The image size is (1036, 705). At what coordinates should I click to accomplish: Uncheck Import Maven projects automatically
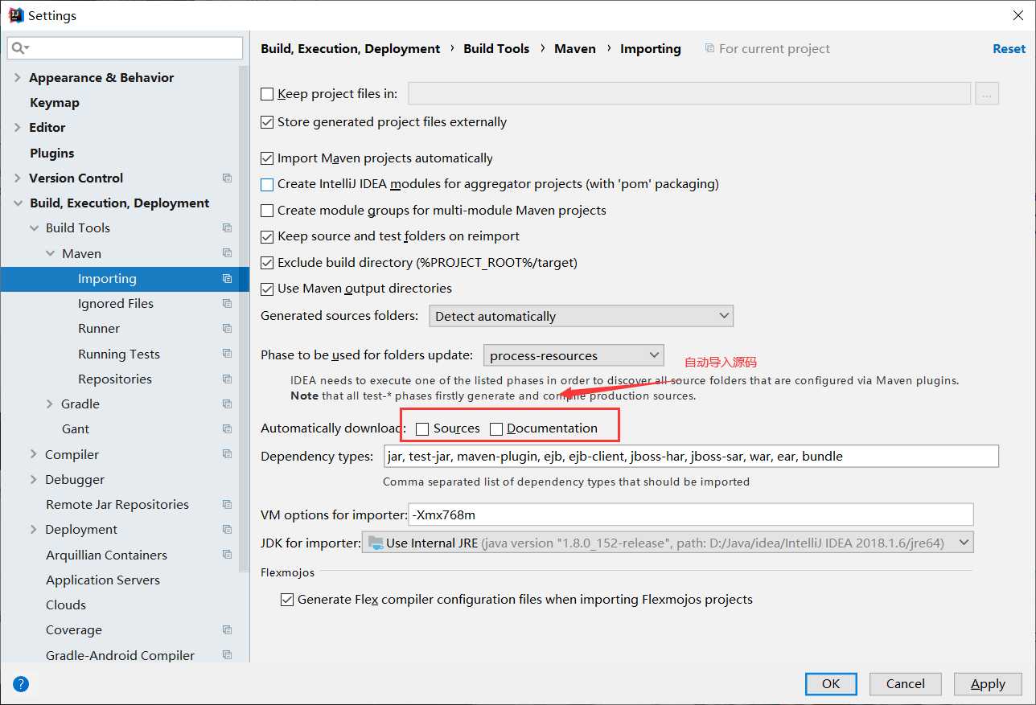(x=267, y=158)
